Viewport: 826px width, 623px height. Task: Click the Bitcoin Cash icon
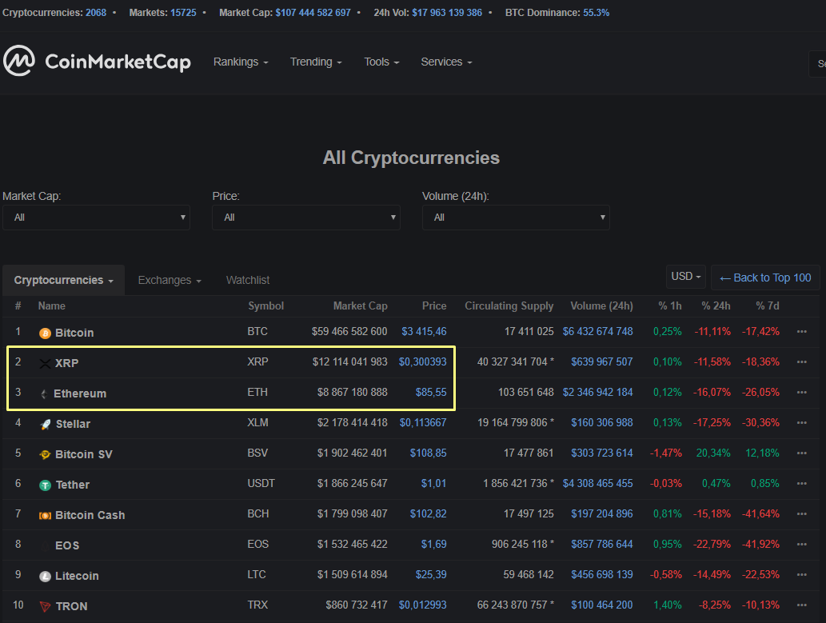[46, 515]
